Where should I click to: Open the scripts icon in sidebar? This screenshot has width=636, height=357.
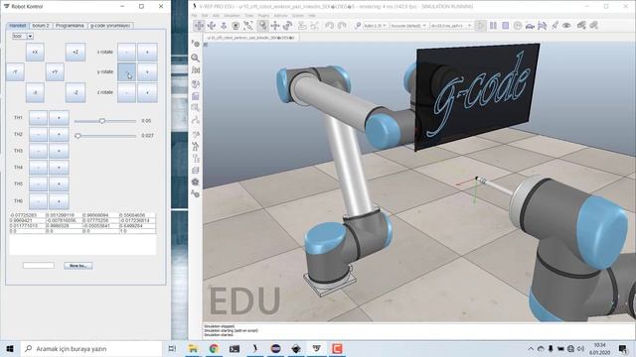[x=196, y=96]
